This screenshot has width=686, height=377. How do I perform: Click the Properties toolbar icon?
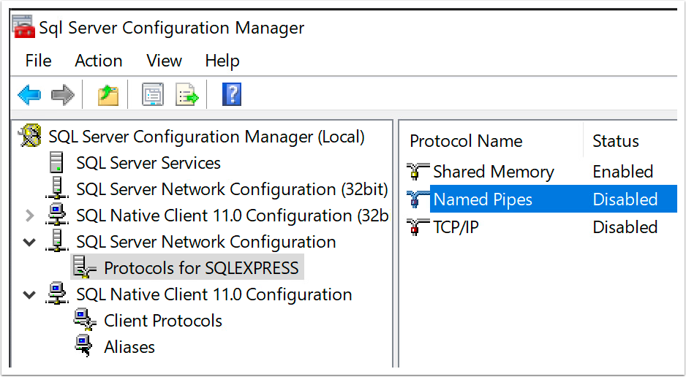[x=153, y=95]
